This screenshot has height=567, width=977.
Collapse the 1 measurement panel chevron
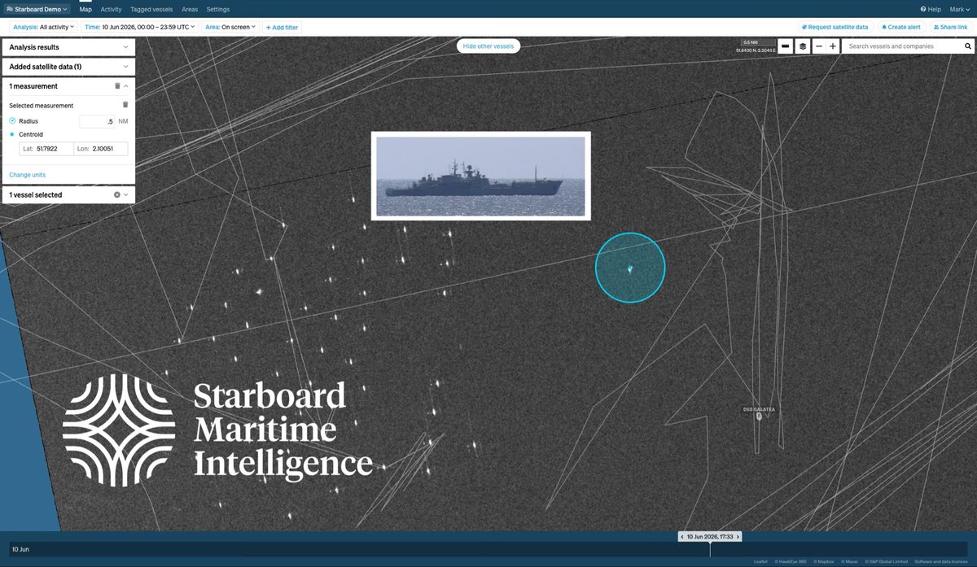(126, 86)
